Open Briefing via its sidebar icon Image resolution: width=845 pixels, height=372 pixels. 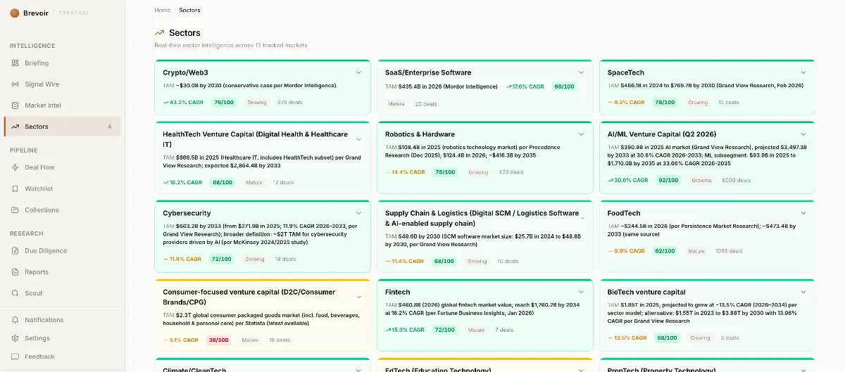(15, 63)
